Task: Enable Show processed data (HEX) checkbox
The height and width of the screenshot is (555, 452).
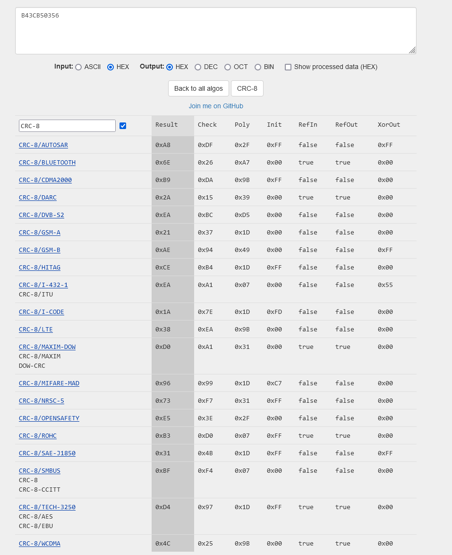Action: point(288,67)
